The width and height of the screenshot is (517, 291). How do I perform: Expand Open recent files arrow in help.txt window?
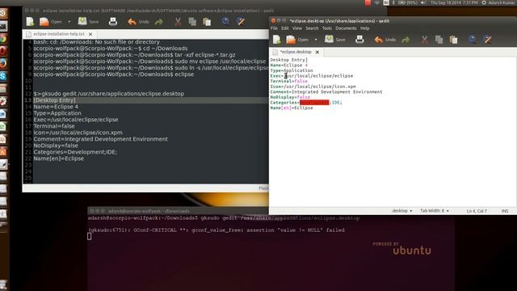coord(69,22)
